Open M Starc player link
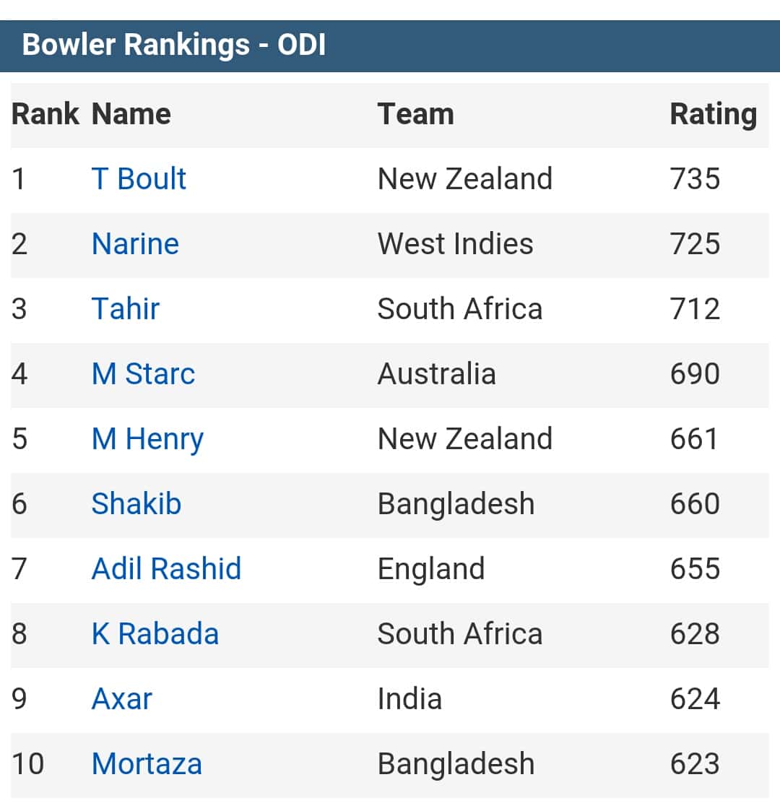 pos(143,374)
